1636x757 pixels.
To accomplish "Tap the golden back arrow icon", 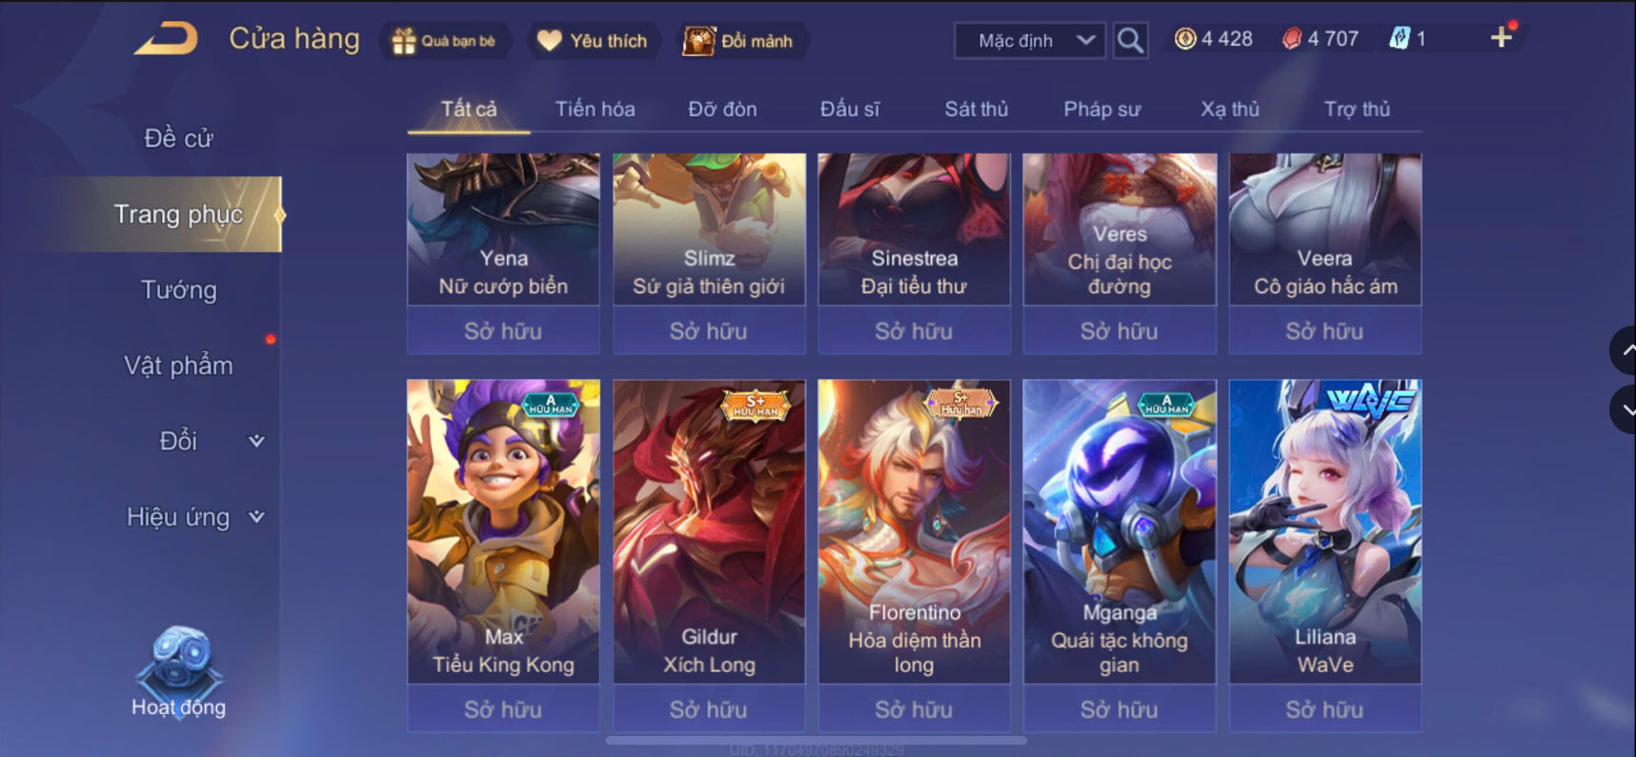I will (166, 39).
